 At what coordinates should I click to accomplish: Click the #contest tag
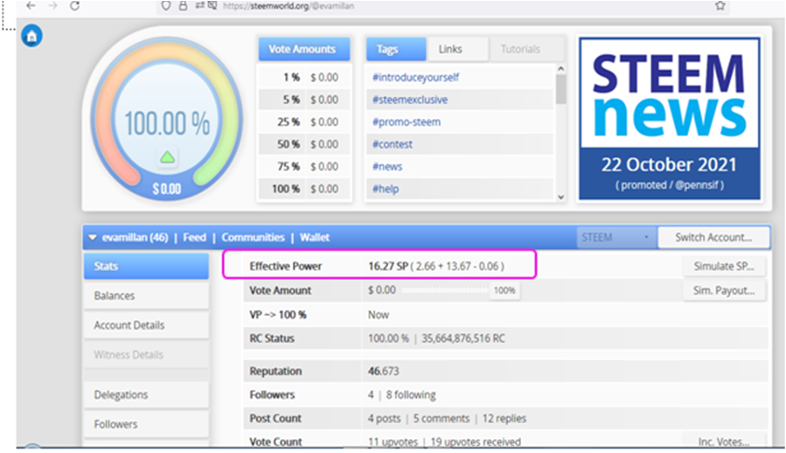coord(392,144)
